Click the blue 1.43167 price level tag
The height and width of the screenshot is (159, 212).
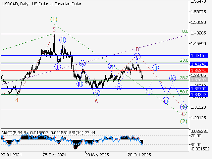[x=199, y=55]
